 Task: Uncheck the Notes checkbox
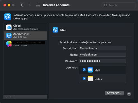click(x=84, y=79)
